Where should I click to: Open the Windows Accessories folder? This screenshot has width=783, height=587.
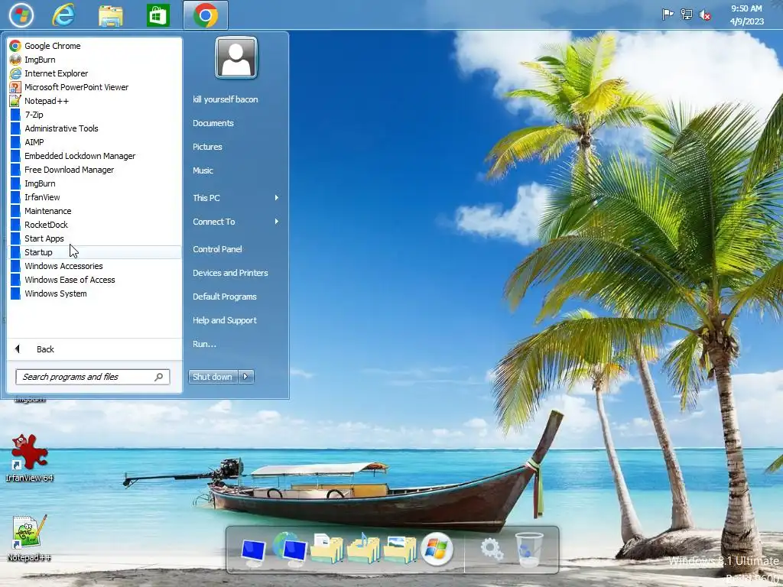tap(95, 266)
